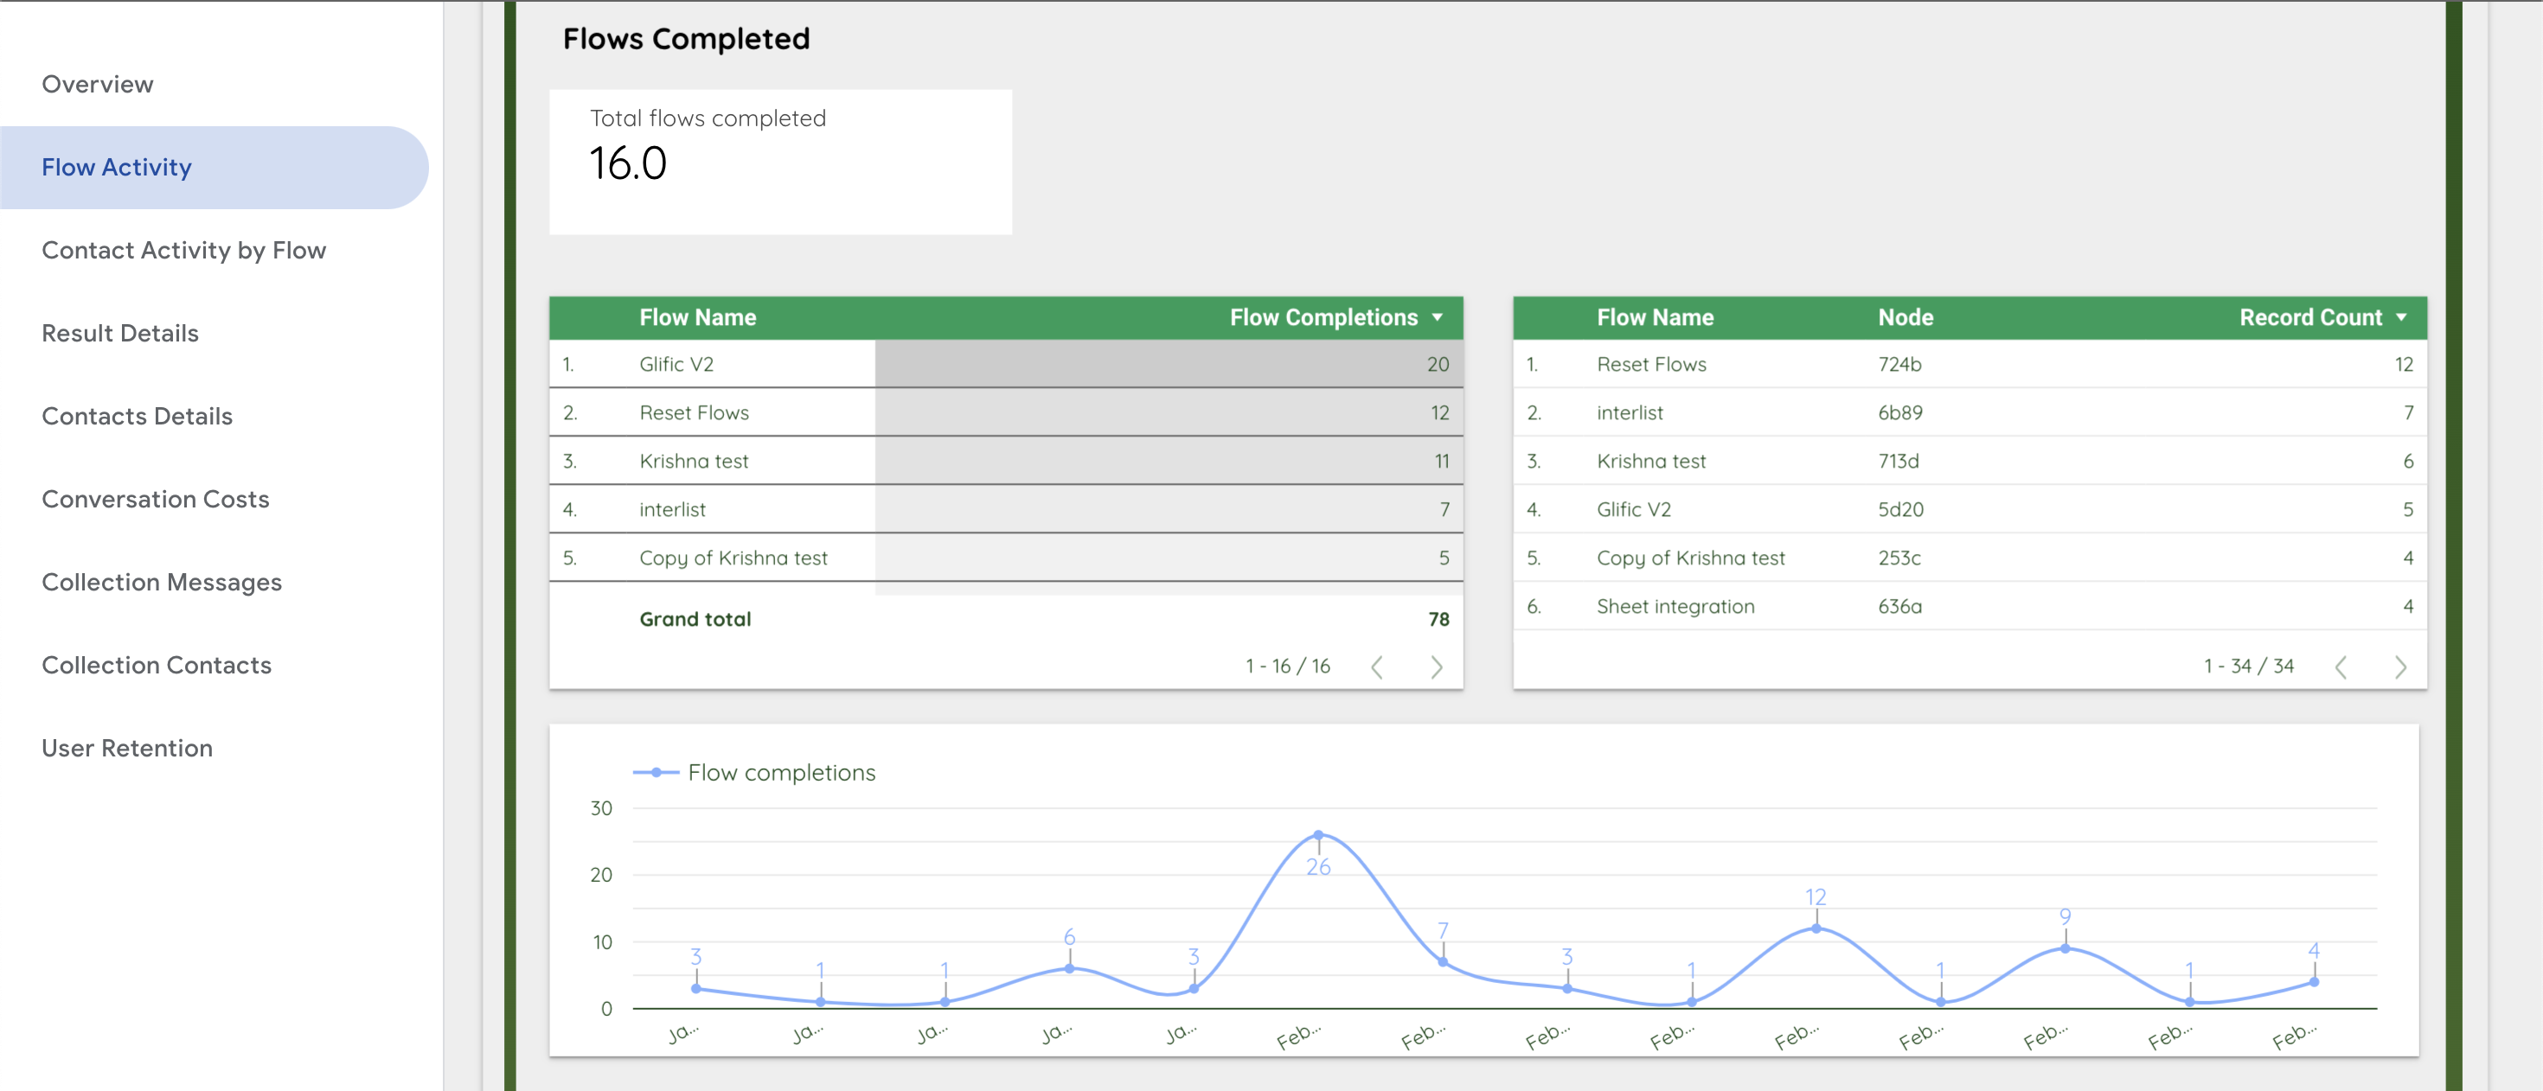Click chart data point labeled 4
The height and width of the screenshot is (1091, 2543).
coord(2313,981)
